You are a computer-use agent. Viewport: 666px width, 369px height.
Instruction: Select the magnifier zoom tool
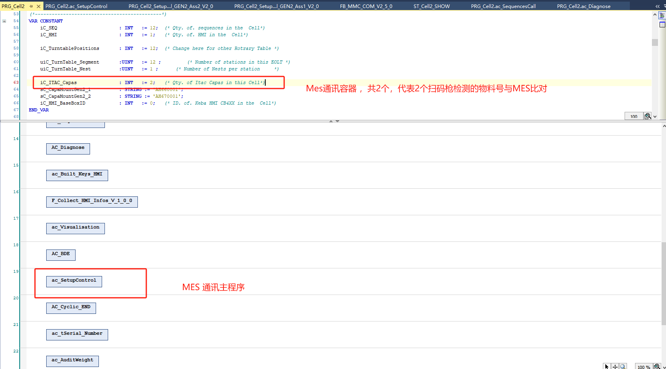[623, 366]
